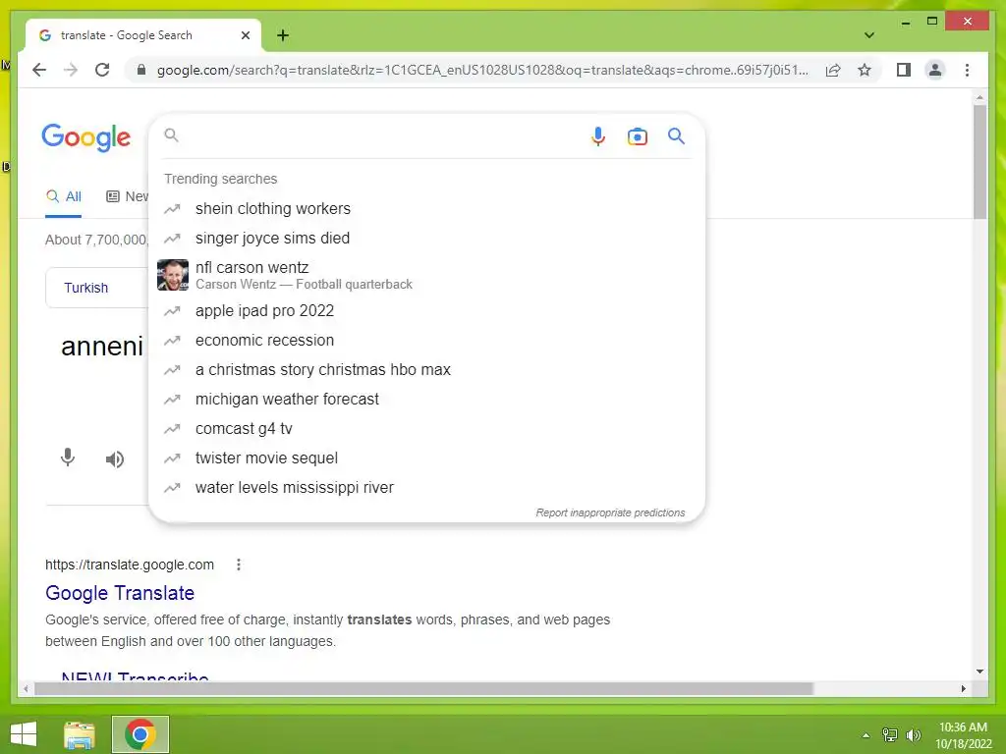Open the Turkish source language dropdown
The image size is (1006, 754).
click(x=96, y=288)
